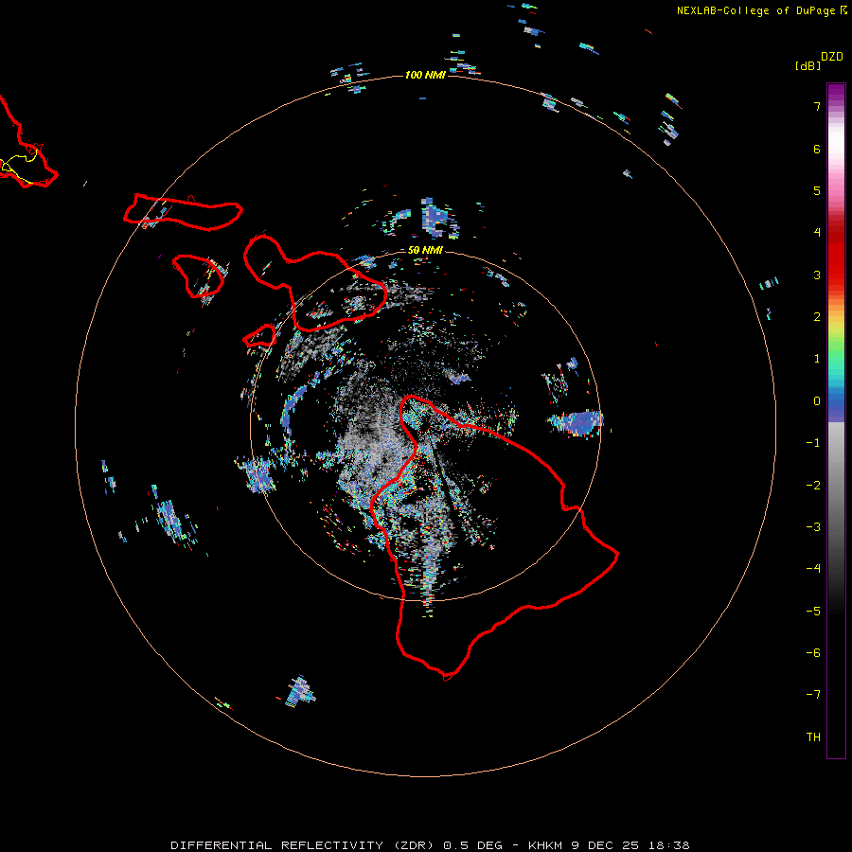The height and width of the screenshot is (852, 852).
Task: Click the 2 tick label on scale
Action: pyautogui.click(x=817, y=317)
